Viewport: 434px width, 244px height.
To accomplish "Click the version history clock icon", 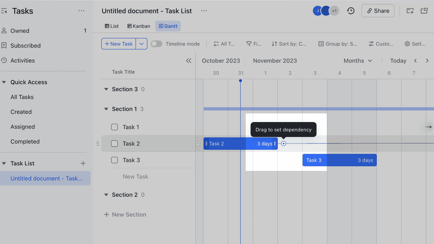I will [350, 11].
